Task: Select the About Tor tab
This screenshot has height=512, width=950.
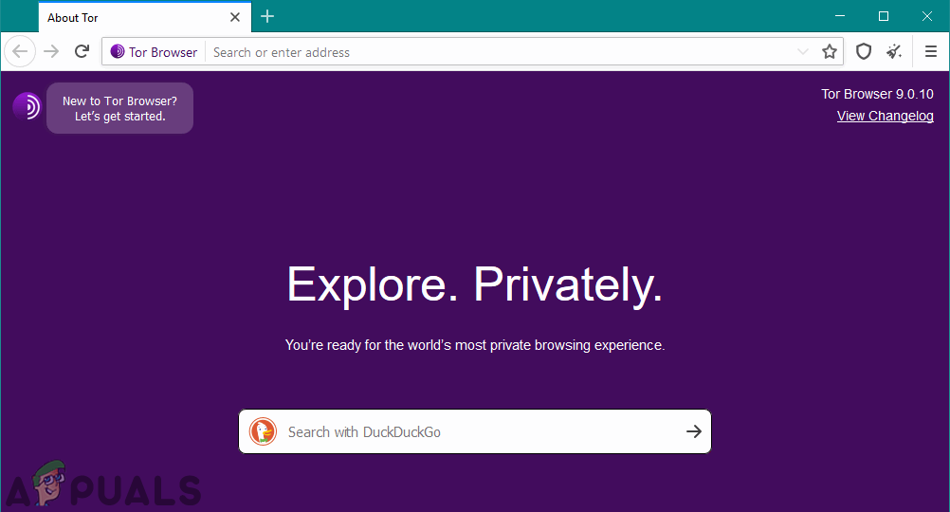Action: 143,17
